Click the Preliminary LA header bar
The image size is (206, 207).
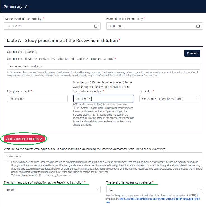pyautogui.click(x=103, y=6)
